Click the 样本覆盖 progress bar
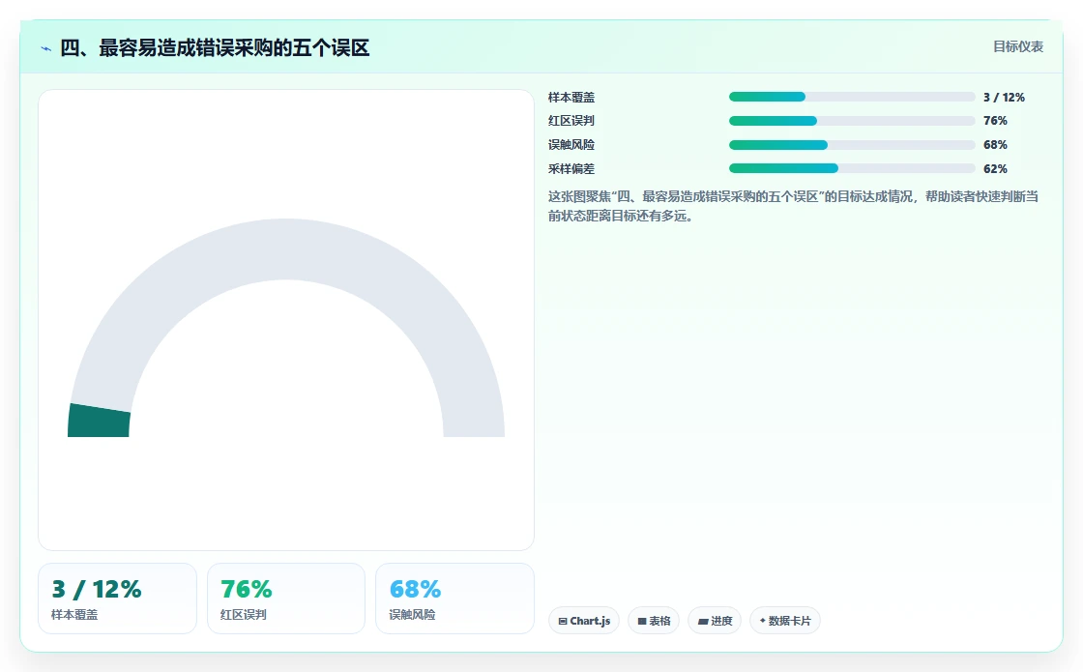 tap(852, 97)
